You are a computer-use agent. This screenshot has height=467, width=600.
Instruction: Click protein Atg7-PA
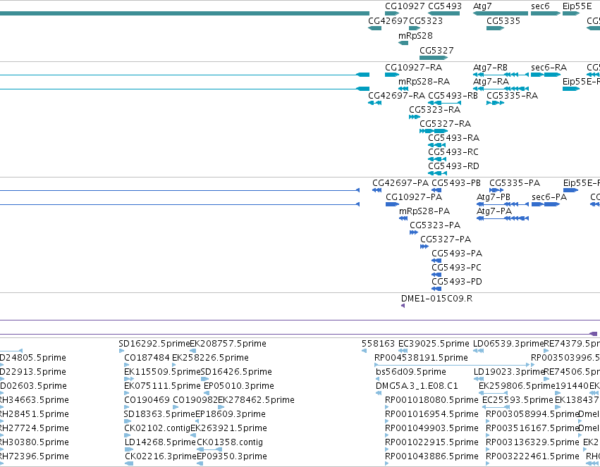(x=494, y=211)
